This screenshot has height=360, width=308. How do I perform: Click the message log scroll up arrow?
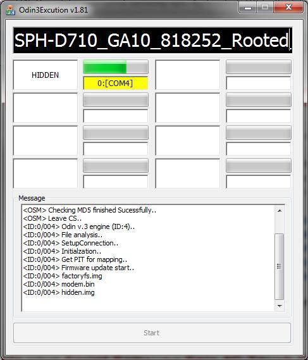pos(280,211)
